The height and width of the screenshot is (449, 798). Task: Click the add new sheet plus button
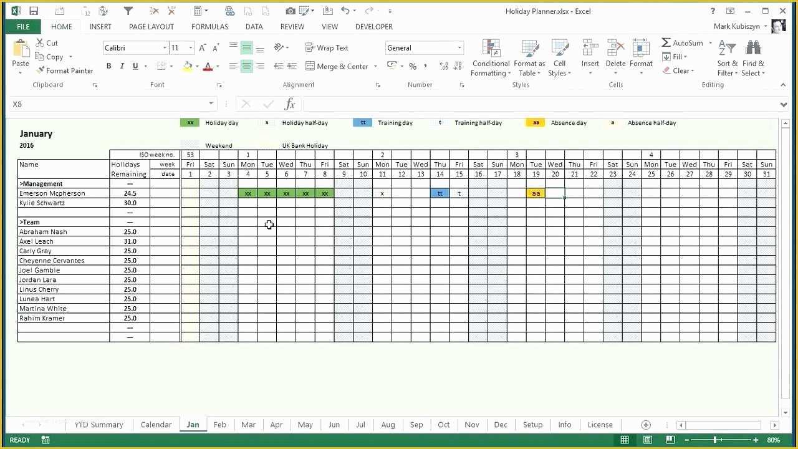[x=646, y=425]
